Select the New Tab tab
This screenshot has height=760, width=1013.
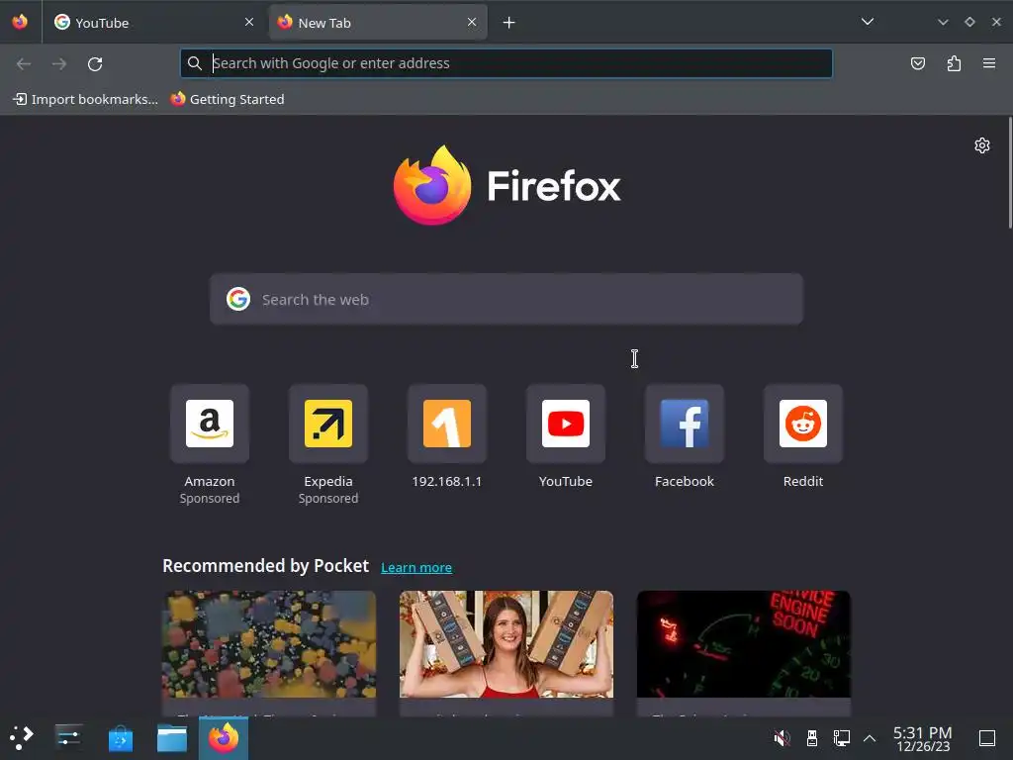[x=377, y=22]
